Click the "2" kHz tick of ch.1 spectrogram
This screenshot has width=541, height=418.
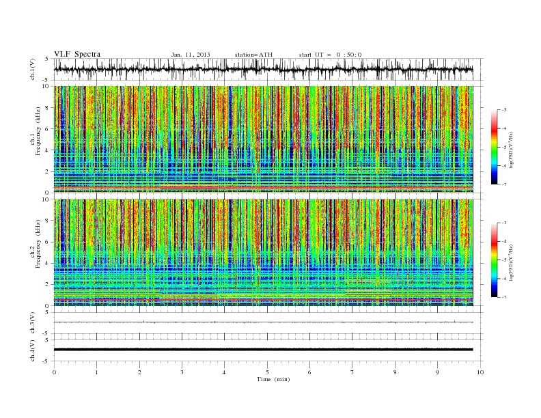(47, 171)
